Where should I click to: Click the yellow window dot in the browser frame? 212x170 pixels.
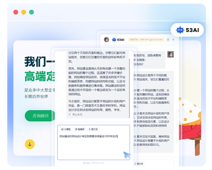pos(24,12)
